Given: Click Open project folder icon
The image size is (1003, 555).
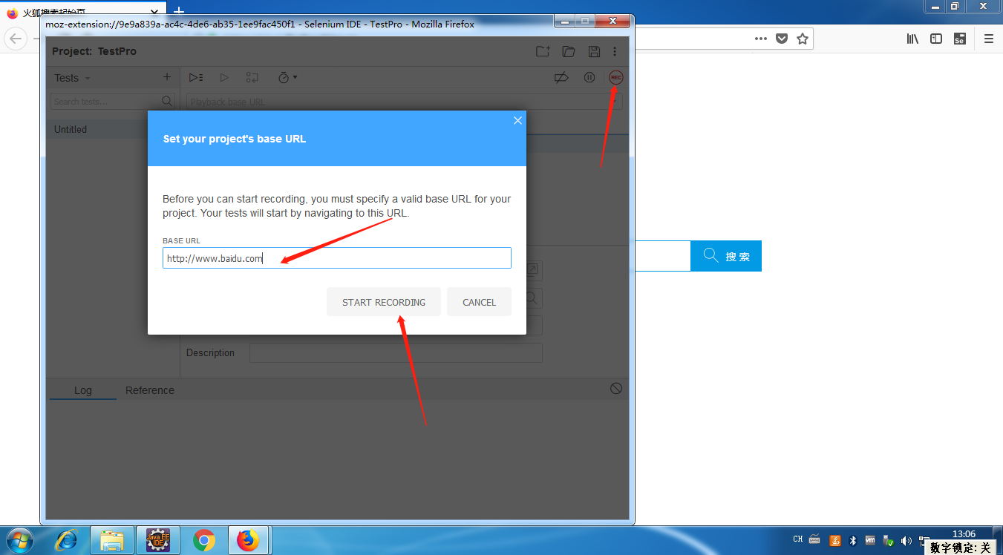Looking at the screenshot, I should coord(569,51).
